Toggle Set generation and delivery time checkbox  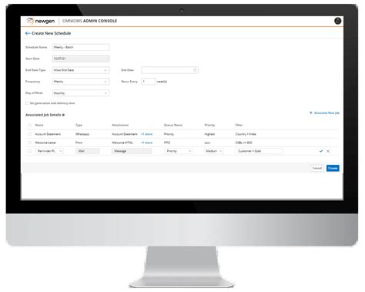point(27,103)
